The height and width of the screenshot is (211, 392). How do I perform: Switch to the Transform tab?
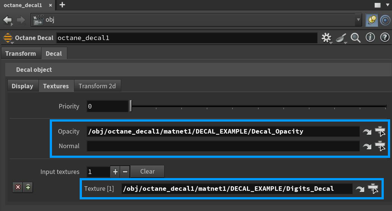click(21, 53)
